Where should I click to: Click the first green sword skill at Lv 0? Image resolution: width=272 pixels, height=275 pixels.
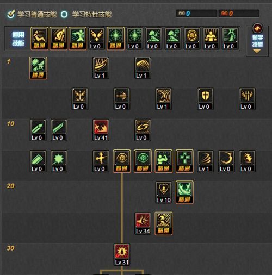point(38,130)
